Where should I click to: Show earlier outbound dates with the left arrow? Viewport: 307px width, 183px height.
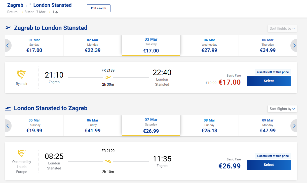[8, 45]
